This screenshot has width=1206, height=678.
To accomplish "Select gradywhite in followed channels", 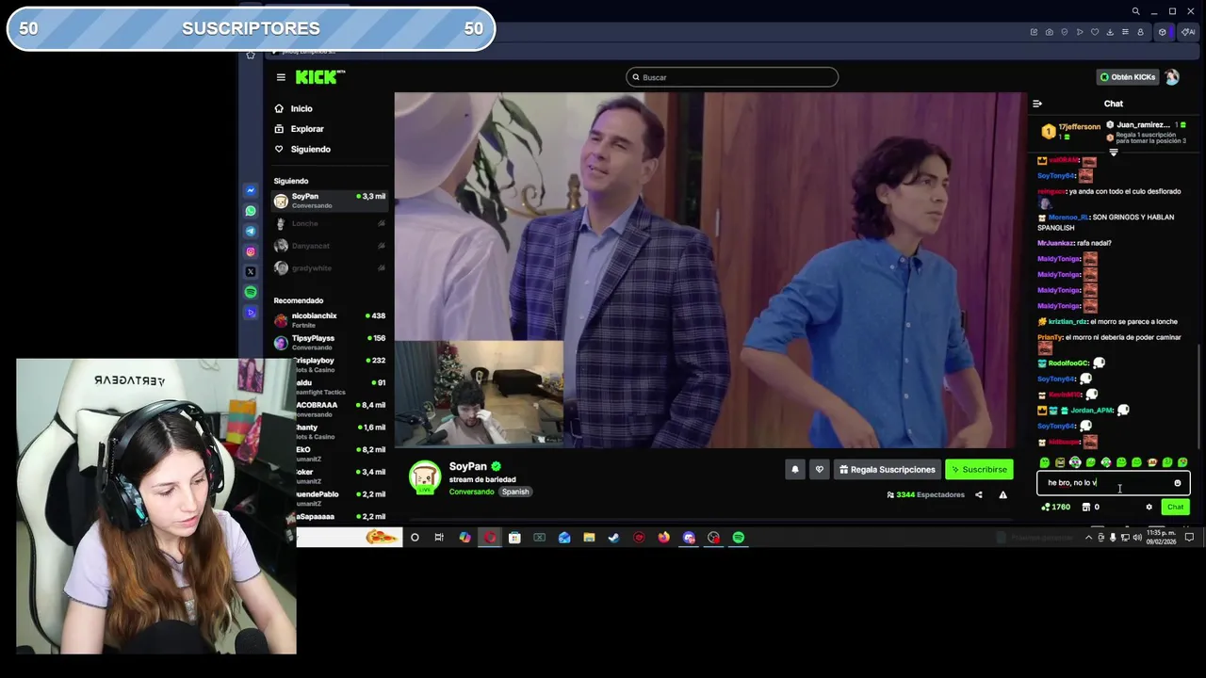I will [x=330, y=268].
